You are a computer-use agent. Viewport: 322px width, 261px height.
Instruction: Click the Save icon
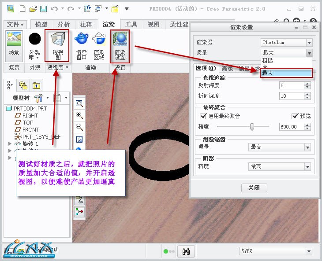point(43,9)
